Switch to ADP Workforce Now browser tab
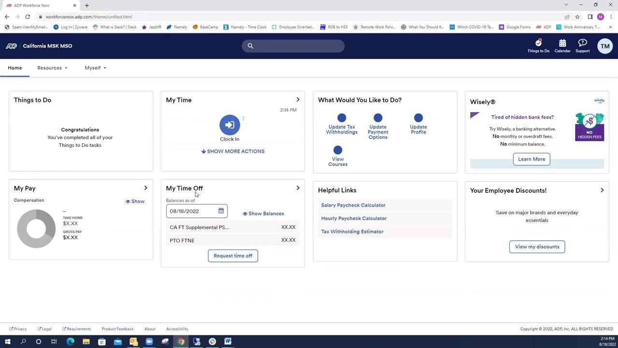 click(x=41, y=5)
